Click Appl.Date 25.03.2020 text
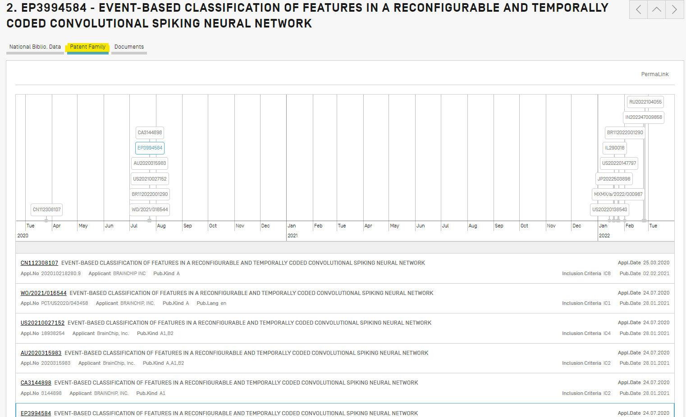 (644, 263)
